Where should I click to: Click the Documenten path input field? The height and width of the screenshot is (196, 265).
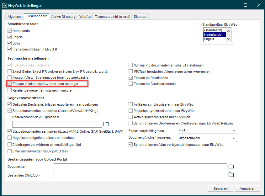140,166
